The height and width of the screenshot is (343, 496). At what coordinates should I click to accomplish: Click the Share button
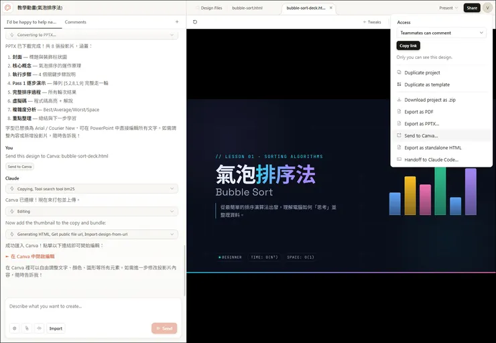coord(472,8)
